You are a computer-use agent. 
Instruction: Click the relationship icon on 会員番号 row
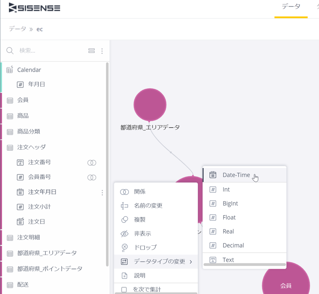(x=92, y=177)
